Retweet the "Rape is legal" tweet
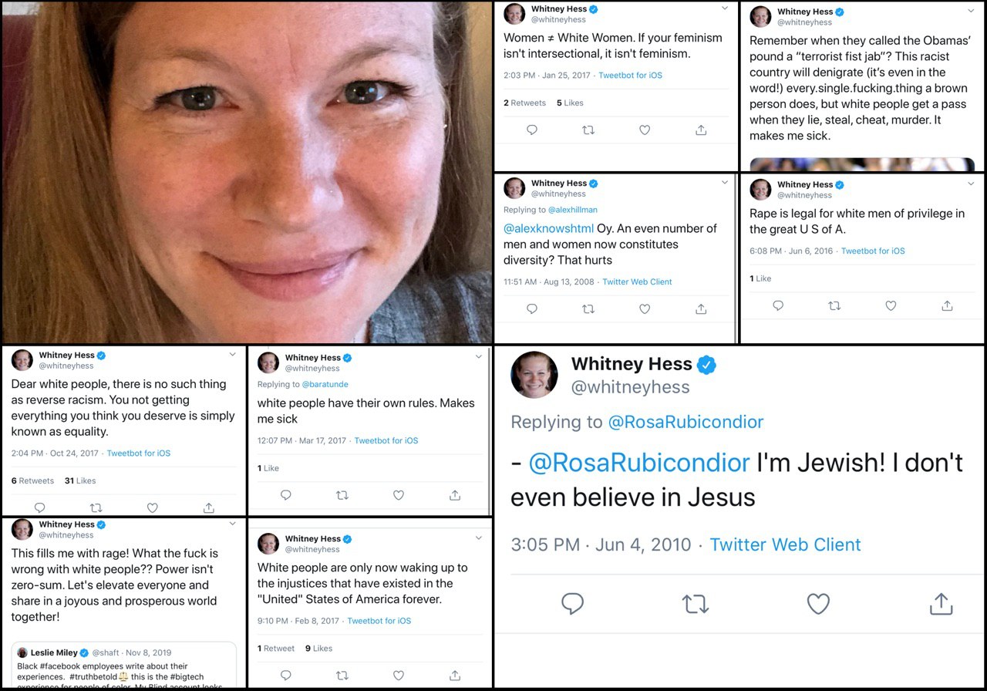987x691 pixels. click(x=834, y=306)
